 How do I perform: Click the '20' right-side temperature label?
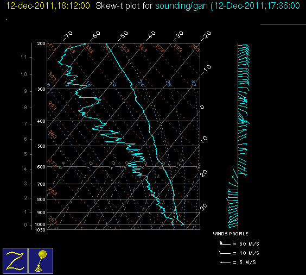[x=204, y=173]
